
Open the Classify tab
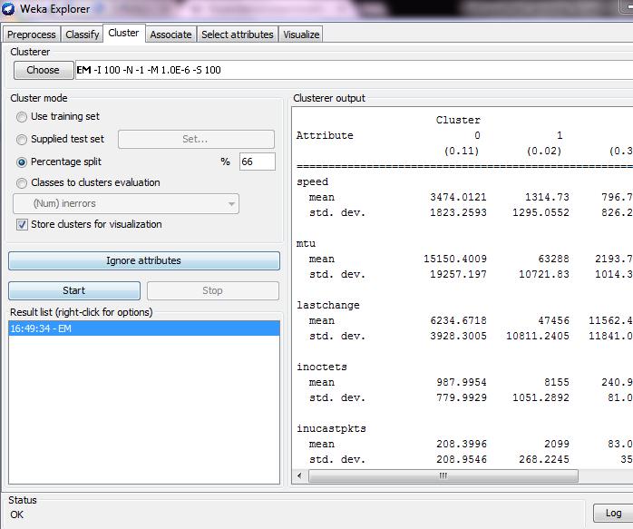tap(83, 34)
